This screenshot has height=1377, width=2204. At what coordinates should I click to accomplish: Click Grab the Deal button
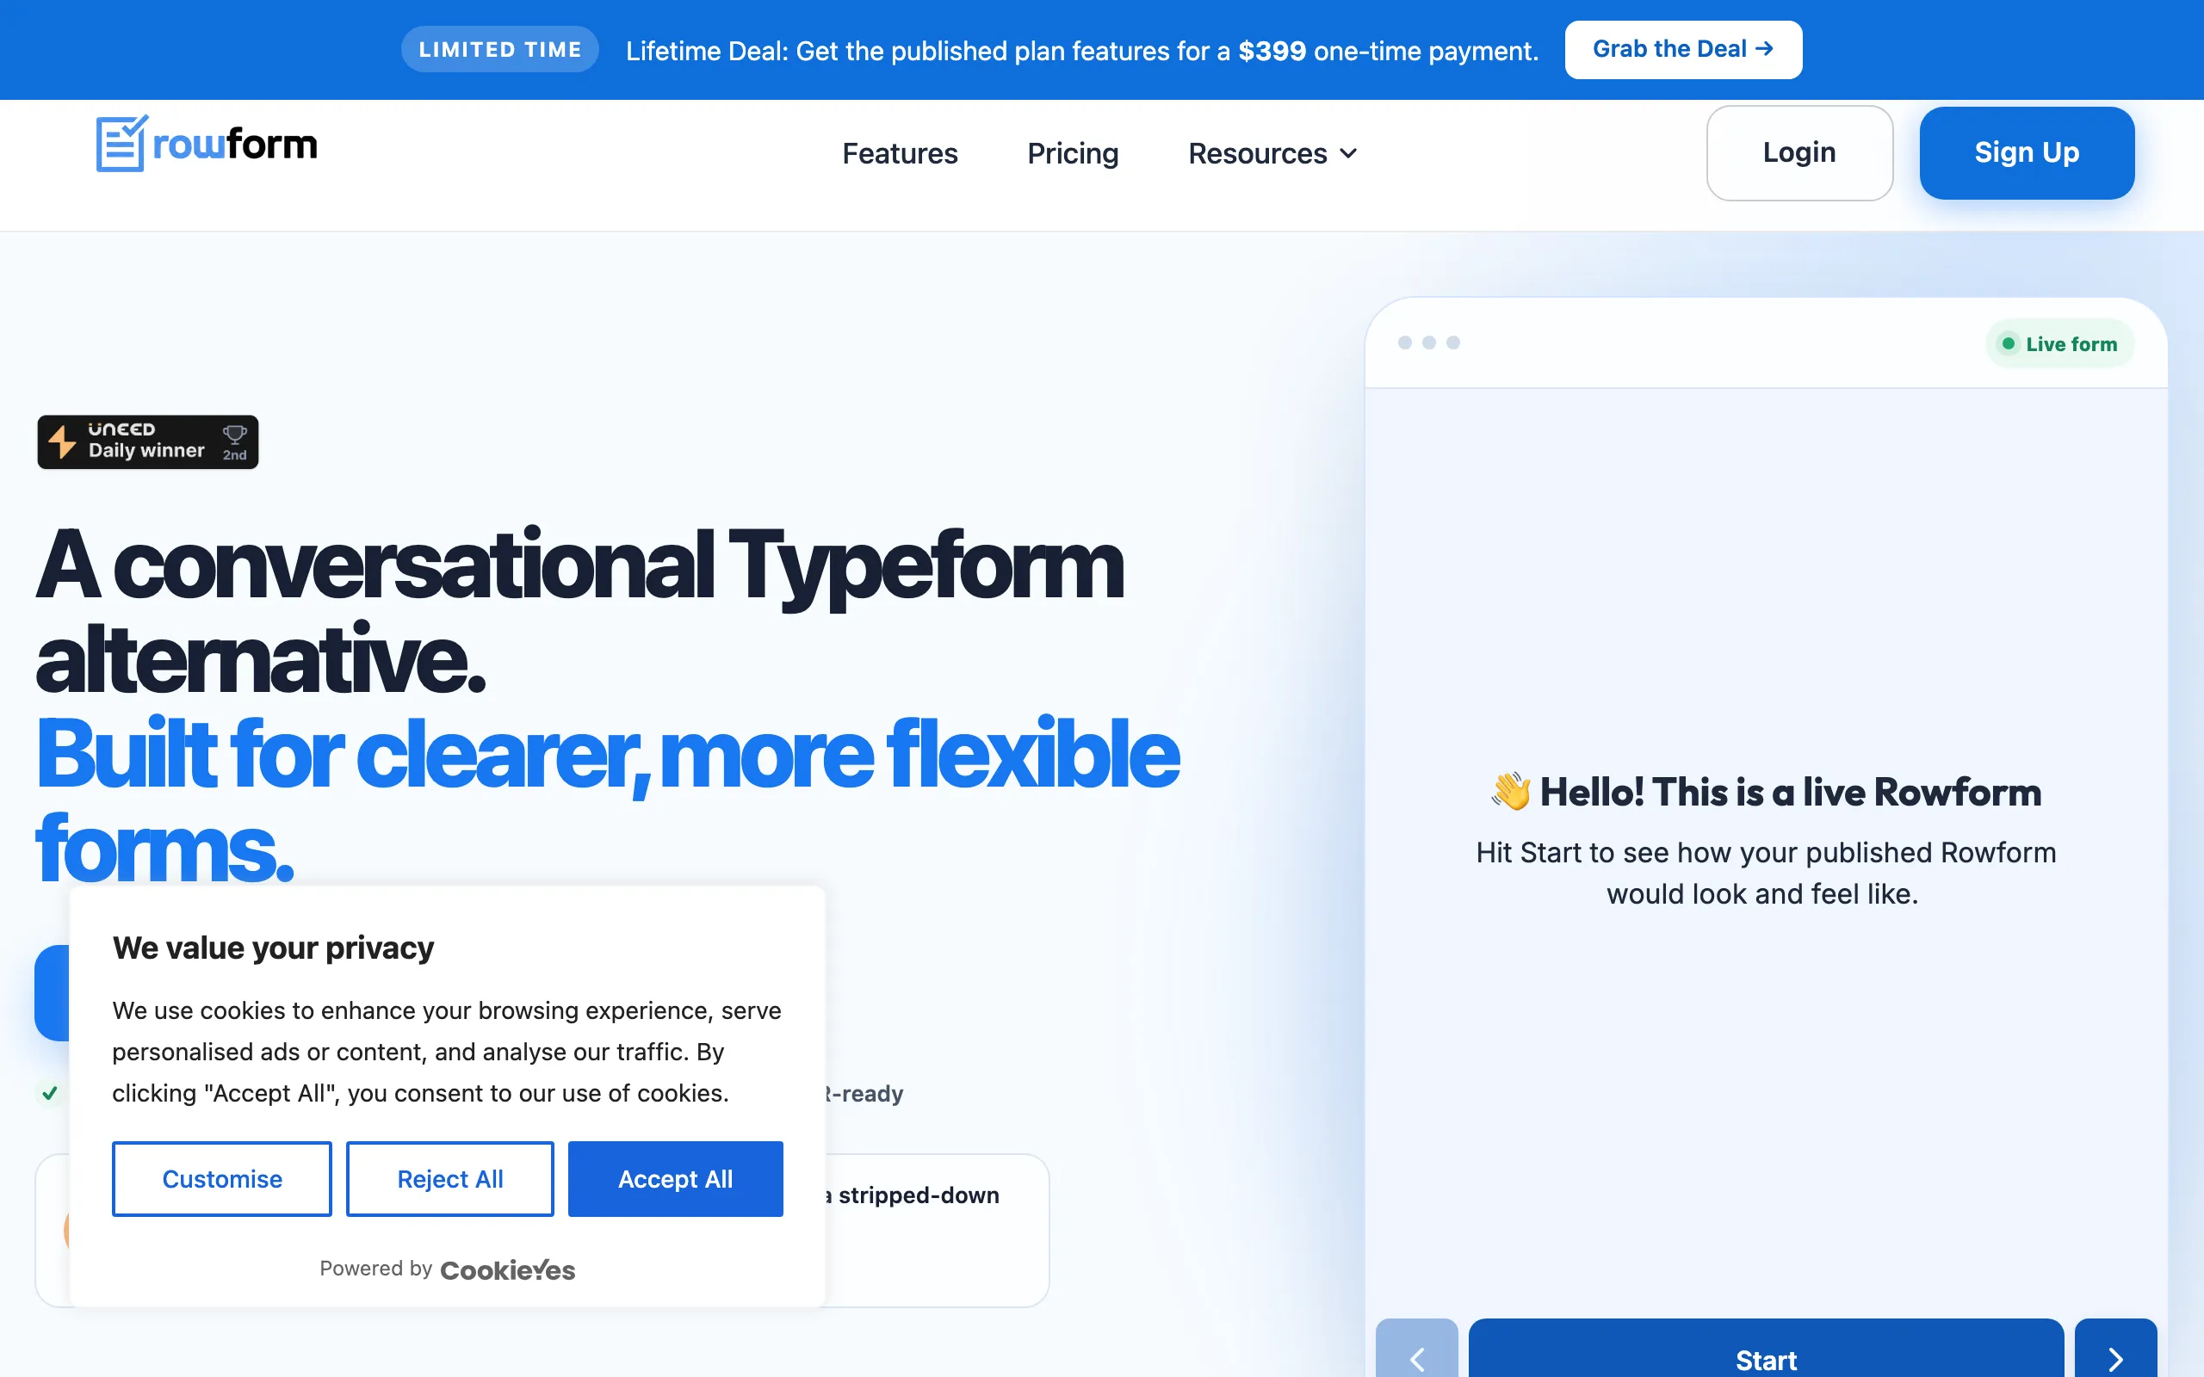tap(1682, 49)
